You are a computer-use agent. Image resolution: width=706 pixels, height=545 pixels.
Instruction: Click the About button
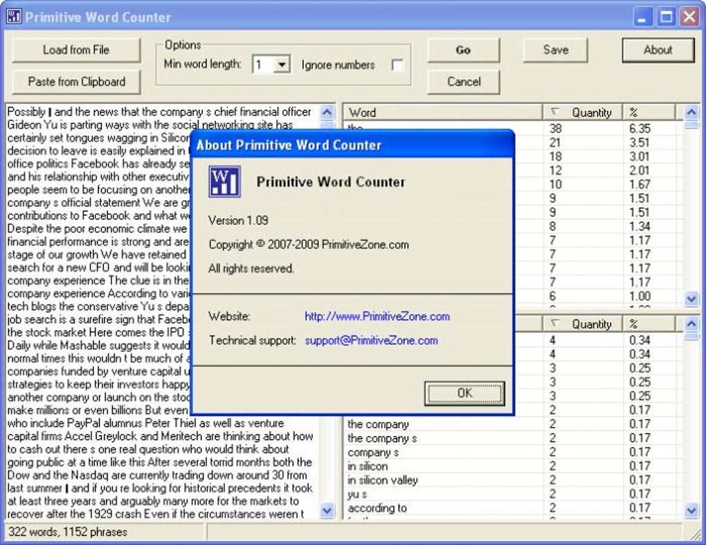click(x=658, y=50)
